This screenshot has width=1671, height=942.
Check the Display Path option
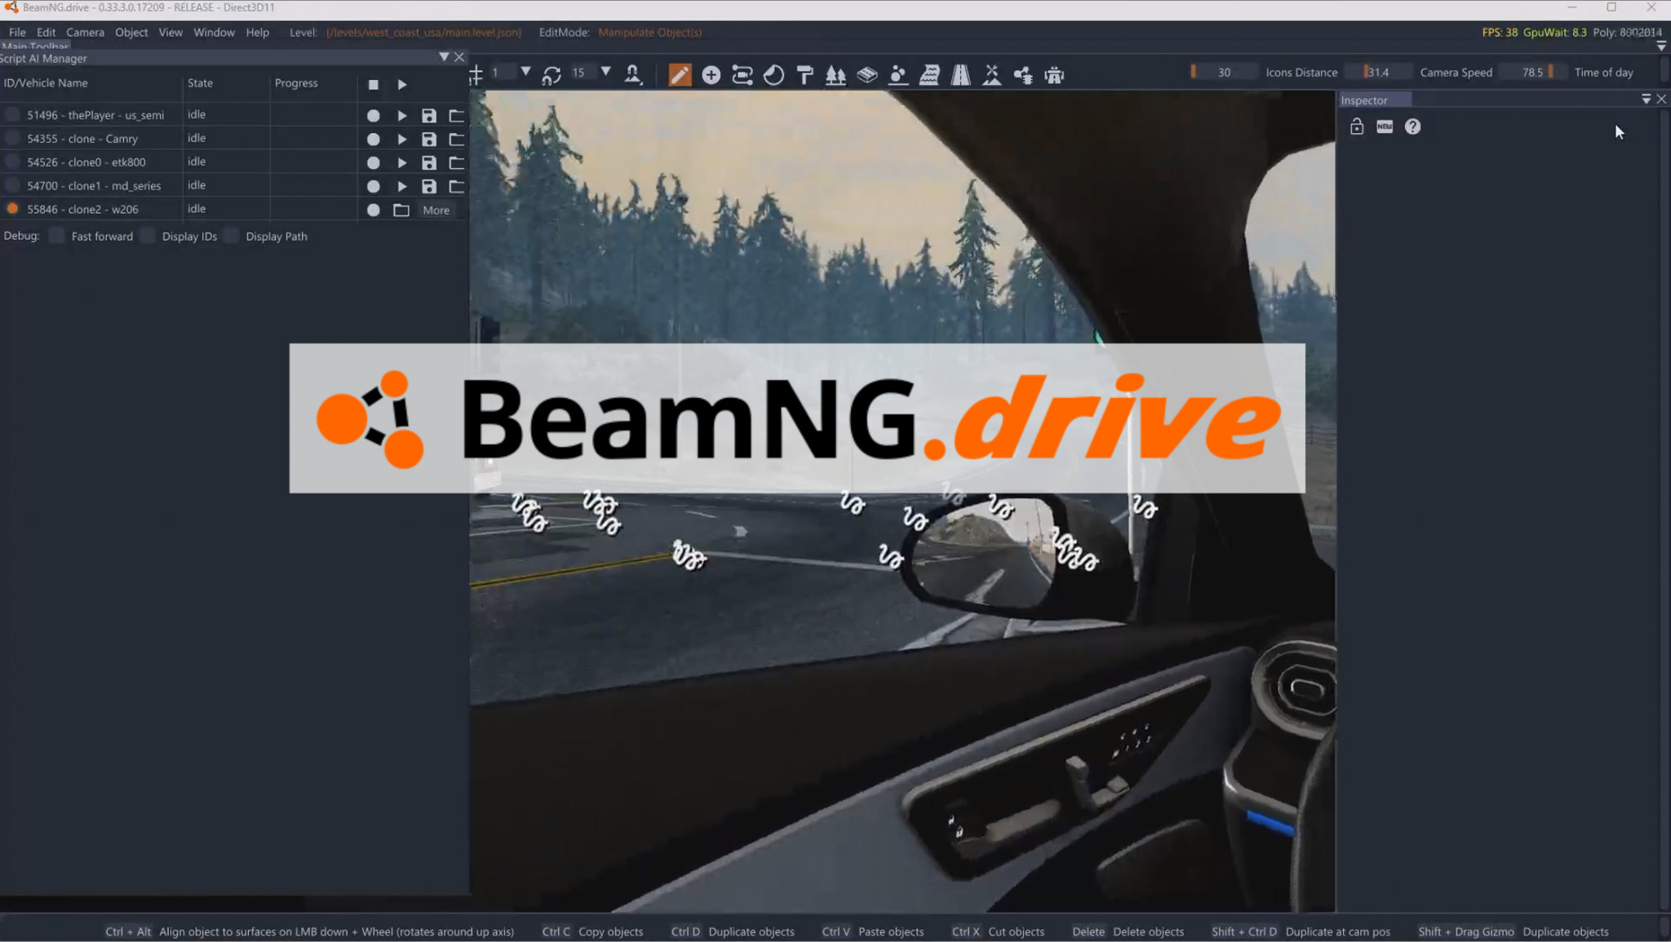[232, 235]
